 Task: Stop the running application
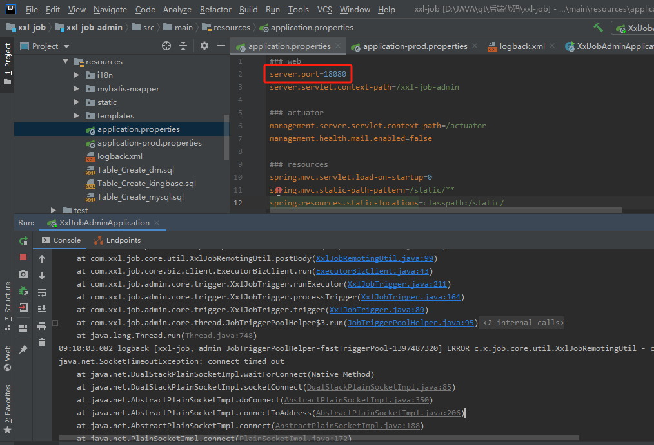tap(23, 257)
